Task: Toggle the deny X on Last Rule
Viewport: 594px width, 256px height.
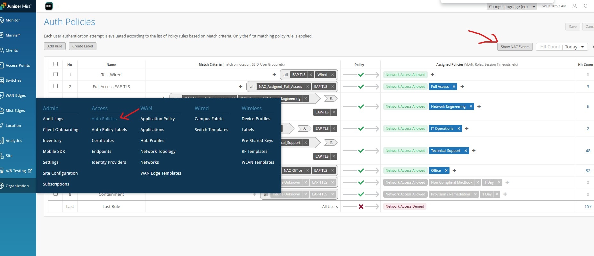Action: 361,207
